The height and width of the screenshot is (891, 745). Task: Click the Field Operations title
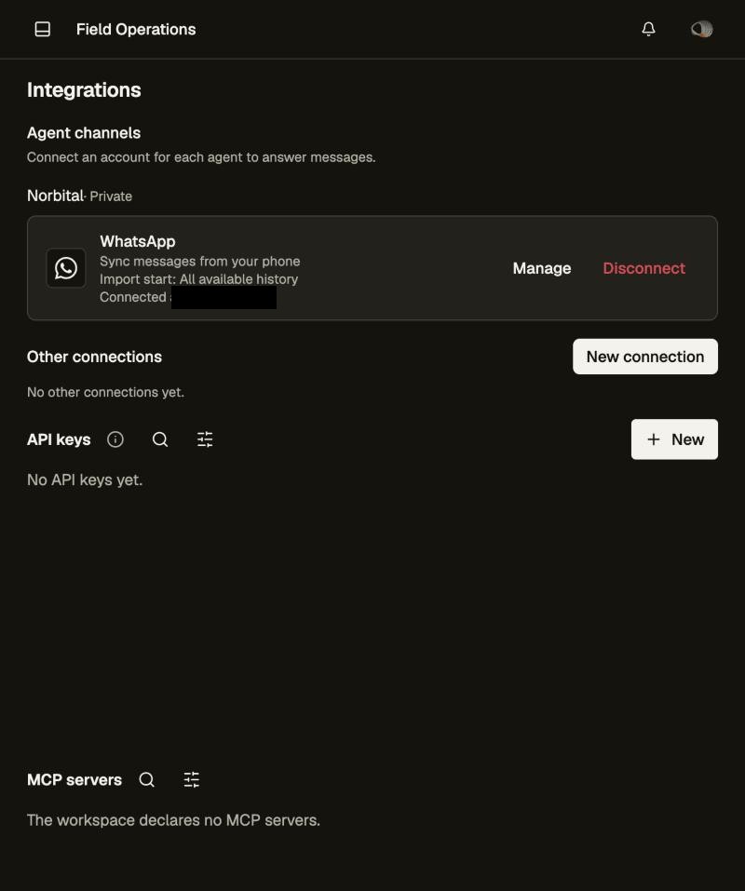pyautogui.click(x=136, y=30)
